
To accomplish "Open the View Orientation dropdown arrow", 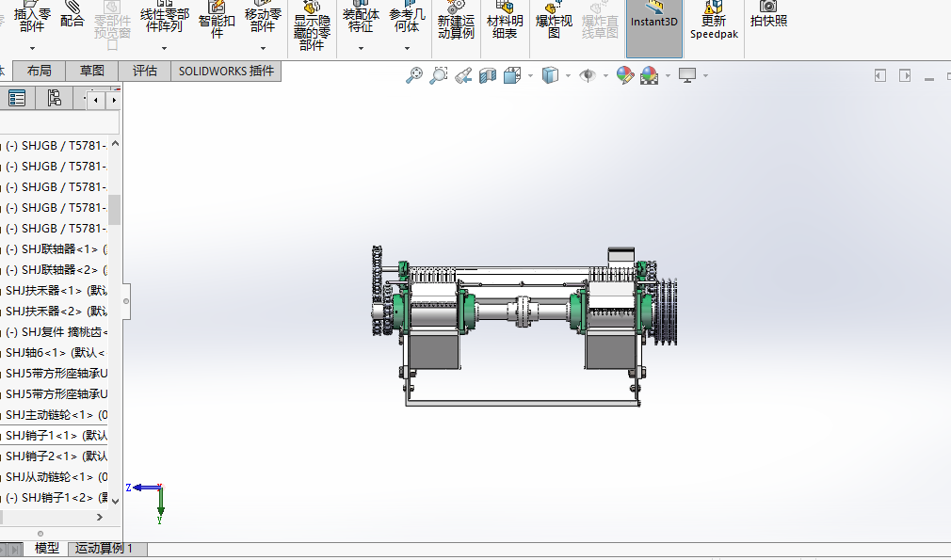I will (x=531, y=75).
